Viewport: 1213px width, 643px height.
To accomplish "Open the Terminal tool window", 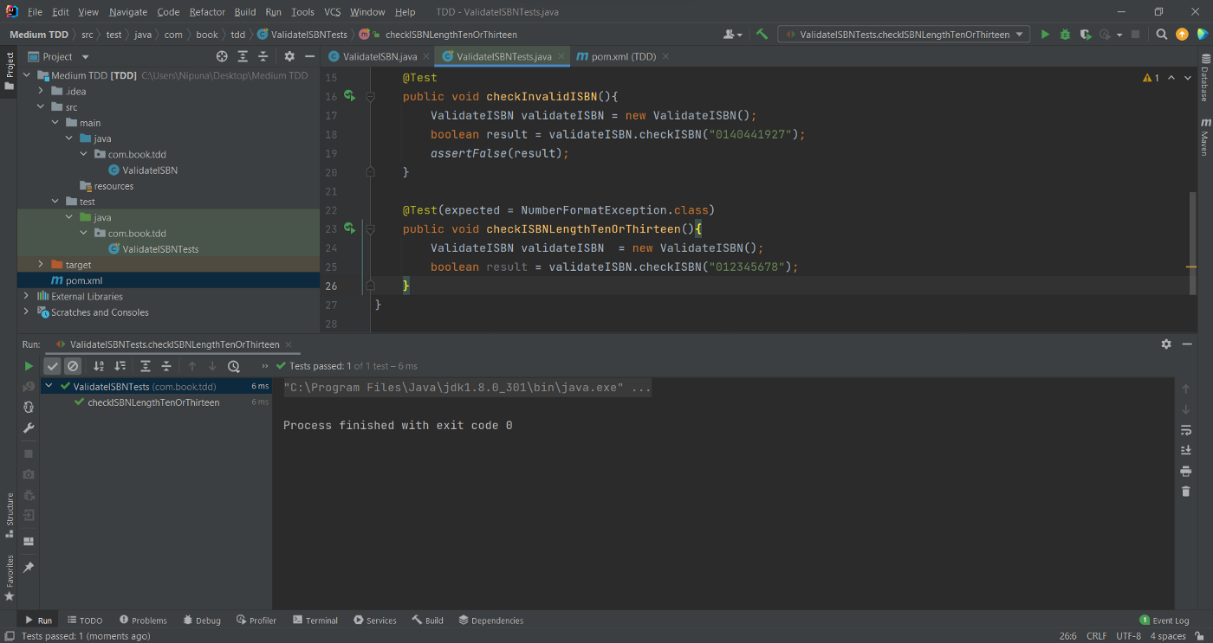I will point(315,620).
